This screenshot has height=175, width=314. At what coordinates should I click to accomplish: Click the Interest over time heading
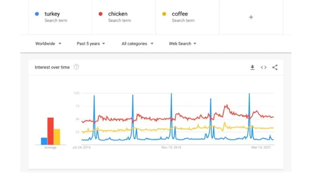[x=52, y=67]
